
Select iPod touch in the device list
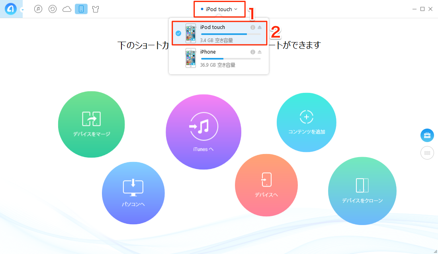[219, 33]
